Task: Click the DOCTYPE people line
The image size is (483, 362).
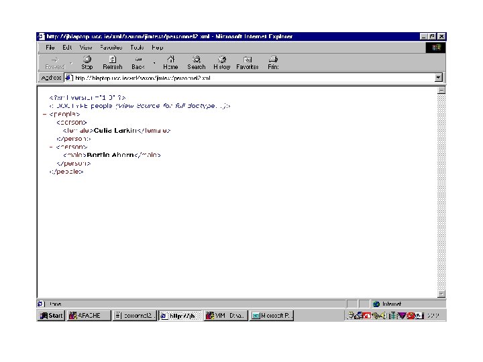Action: (140, 106)
